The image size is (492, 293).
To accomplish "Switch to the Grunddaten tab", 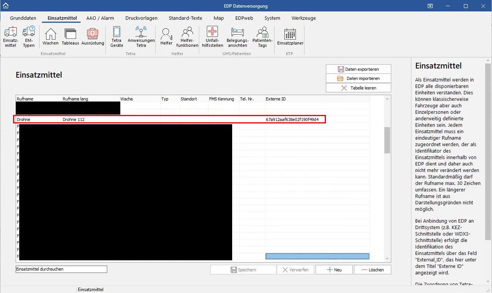I will pyautogui.click(x=23, y=18).
